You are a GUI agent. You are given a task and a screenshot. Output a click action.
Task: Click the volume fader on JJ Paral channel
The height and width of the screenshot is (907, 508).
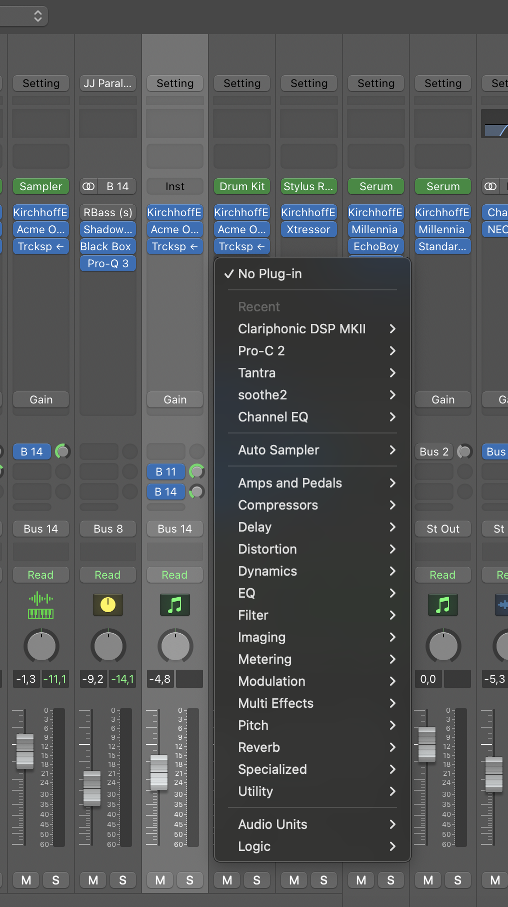[92, 788]
